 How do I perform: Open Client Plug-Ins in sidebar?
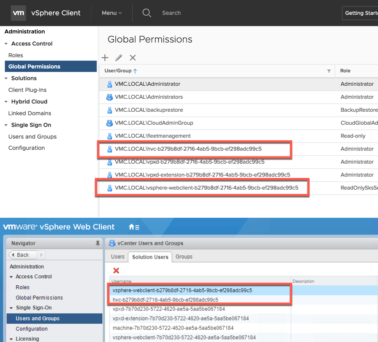pos(27,90)
